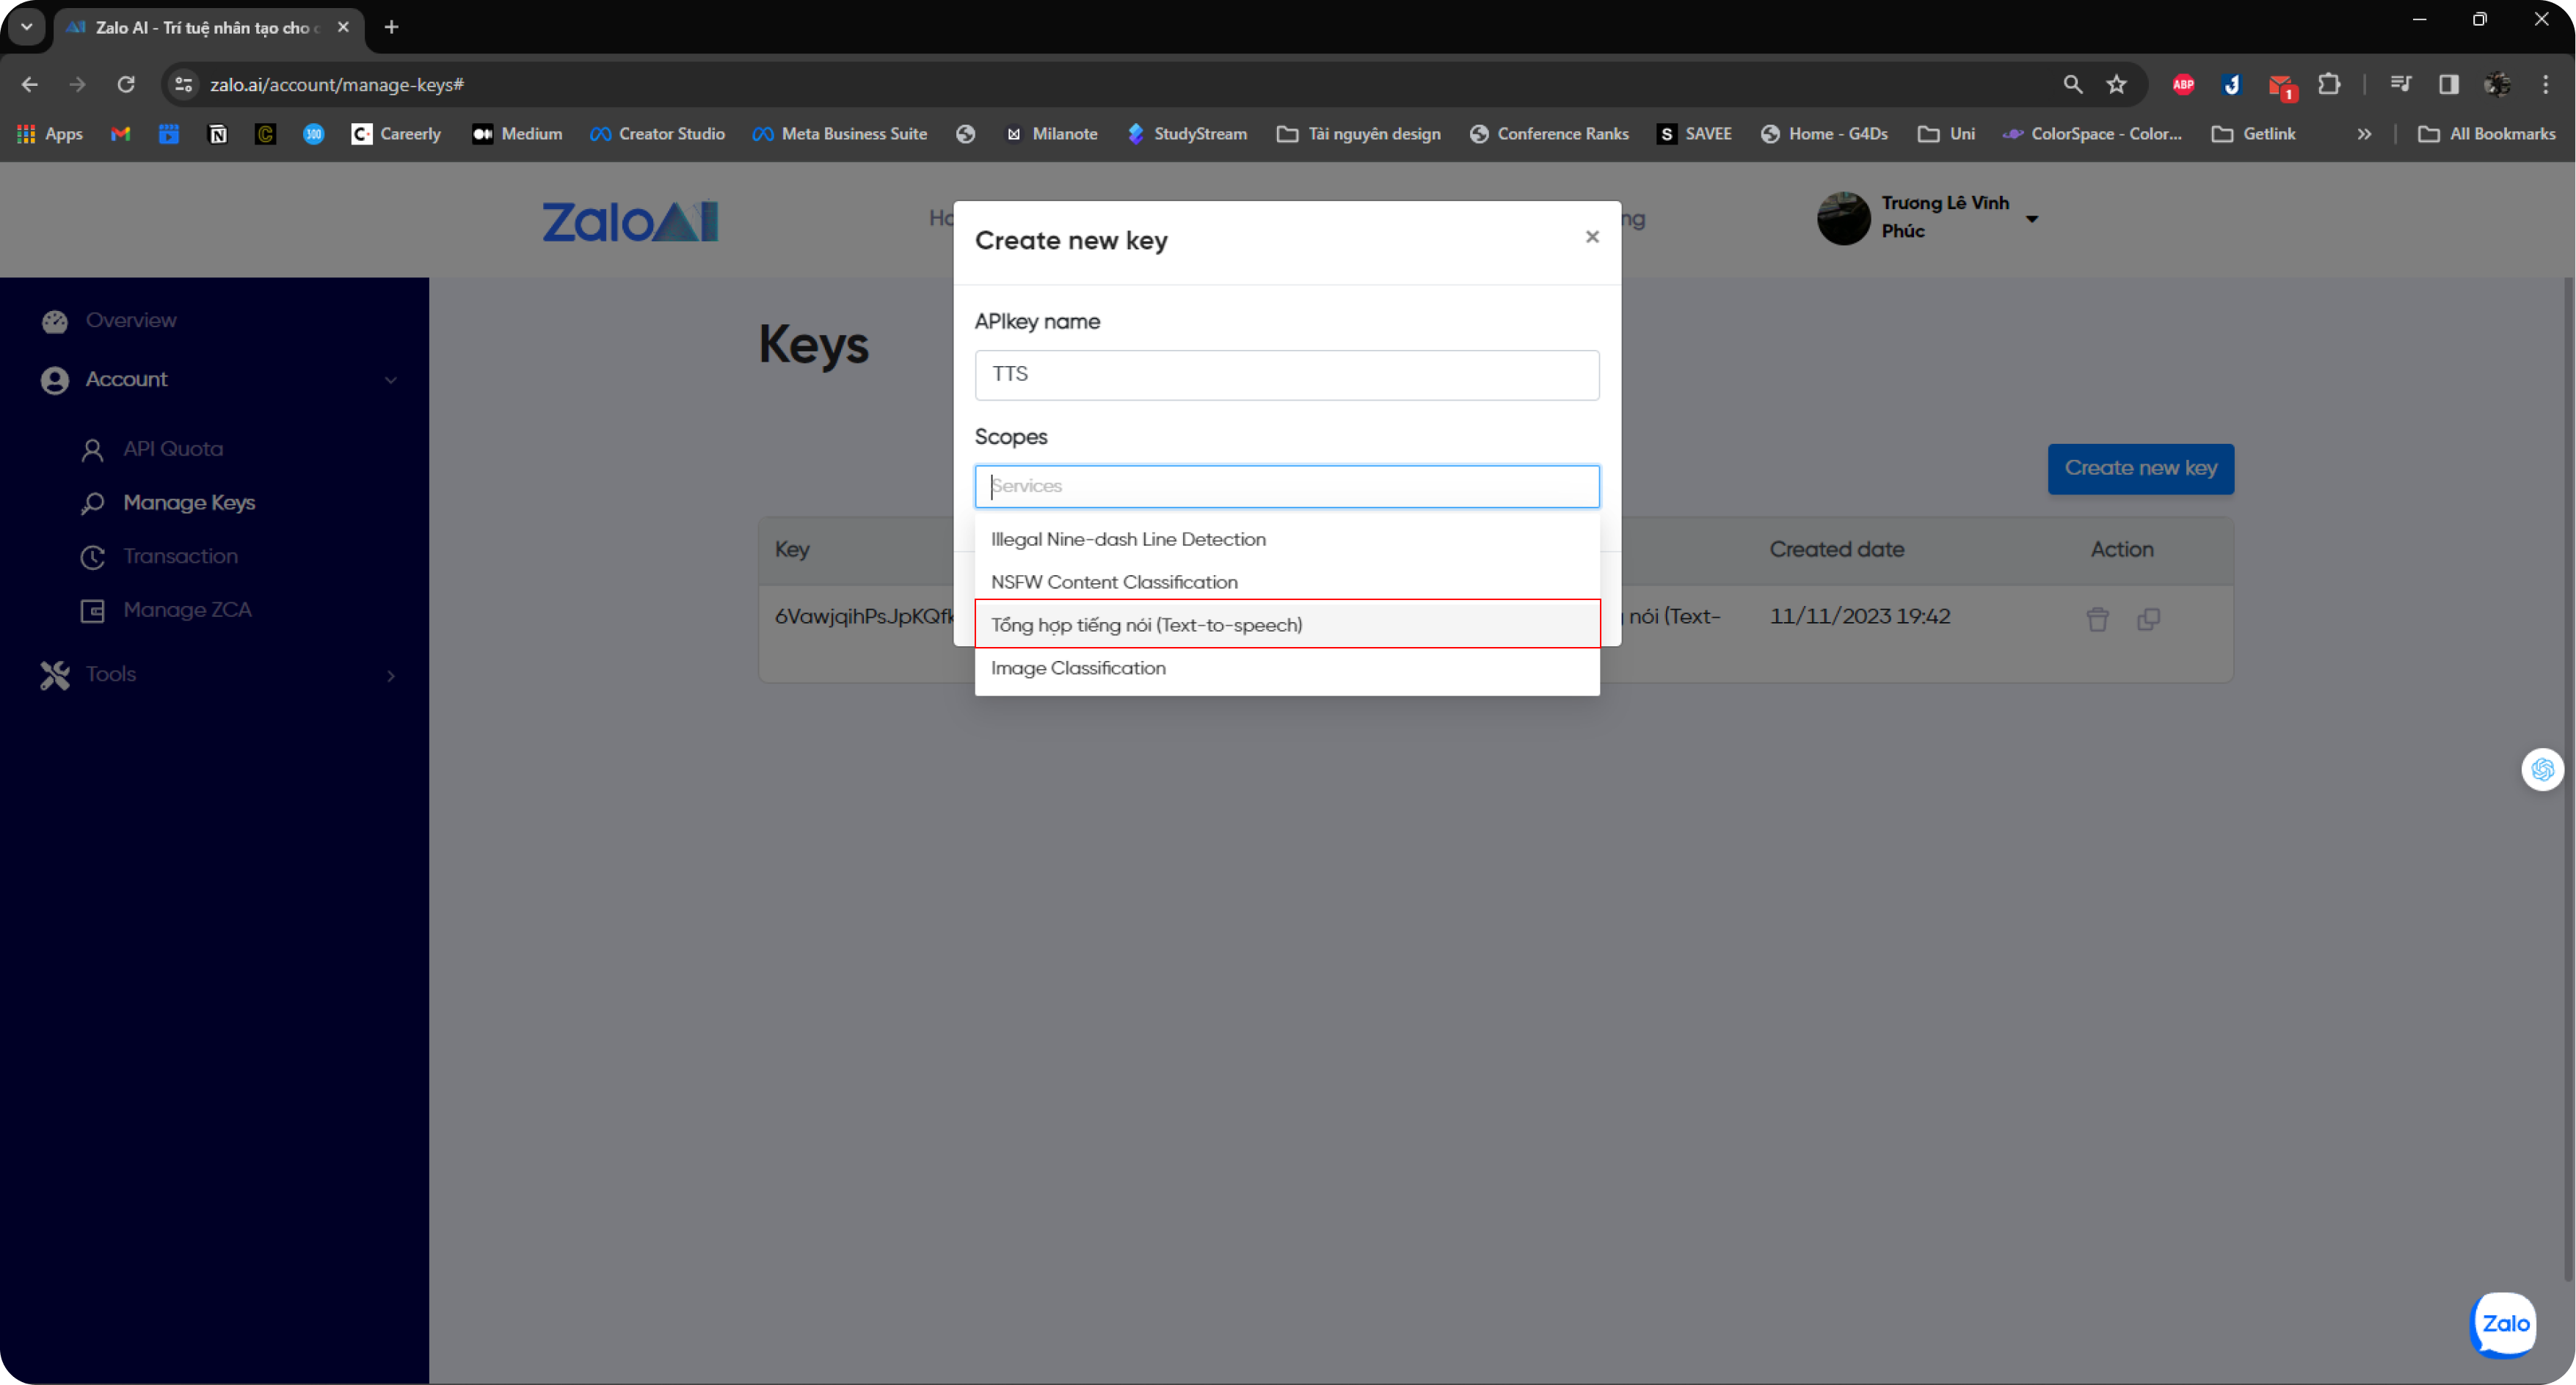Pick NSFW Content Classification option
The width and height of the screenshot is (2576, 1385).
(x=1287, y=582)
